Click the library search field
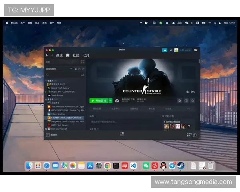The image size is (240, 192). 64,75
